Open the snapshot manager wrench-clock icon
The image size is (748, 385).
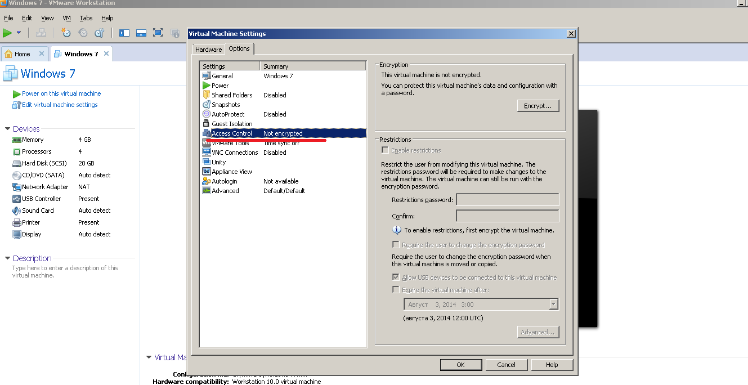pos(100,33)
